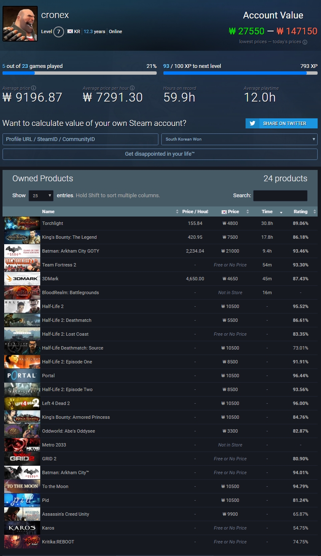Click the Search input box
The image size is (321, 556).
click(x=280, y=196)
